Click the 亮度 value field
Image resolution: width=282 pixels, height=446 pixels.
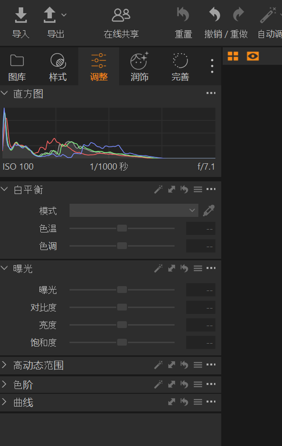[x=201, y=325]
